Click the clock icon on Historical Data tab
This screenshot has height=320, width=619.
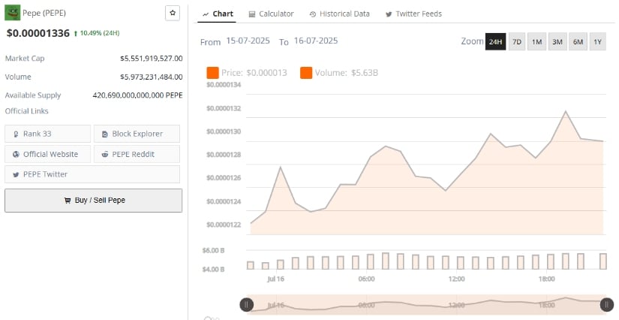click(313, 14)
